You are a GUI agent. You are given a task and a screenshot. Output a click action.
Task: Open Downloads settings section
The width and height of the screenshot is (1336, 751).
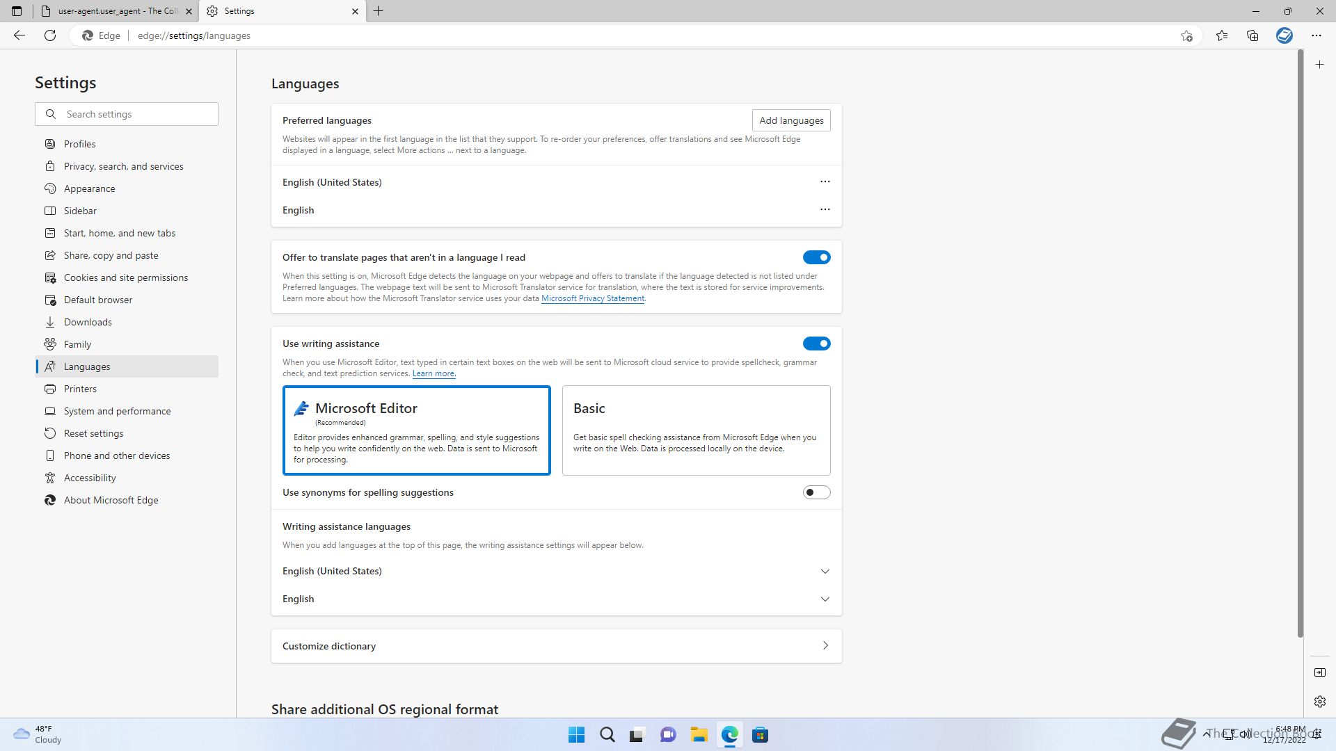127,322
